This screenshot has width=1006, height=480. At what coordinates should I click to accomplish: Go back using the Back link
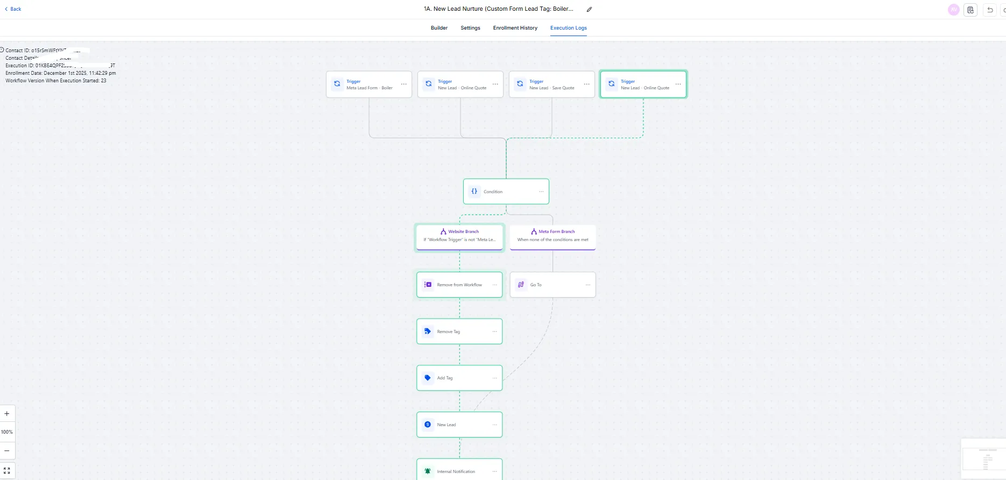pyautogui.click(x=13, y=9)
